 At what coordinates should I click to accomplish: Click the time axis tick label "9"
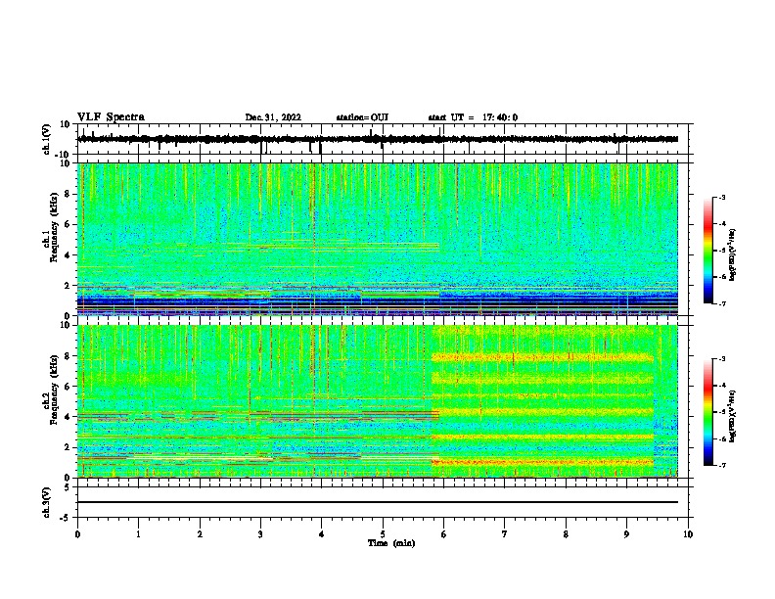626,534
